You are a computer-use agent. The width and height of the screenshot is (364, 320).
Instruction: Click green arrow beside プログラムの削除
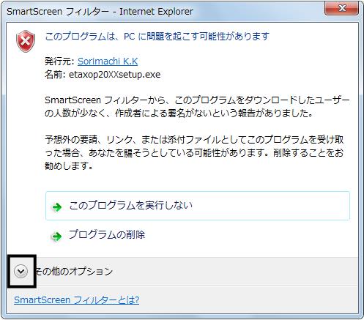(x=56, y=237)
